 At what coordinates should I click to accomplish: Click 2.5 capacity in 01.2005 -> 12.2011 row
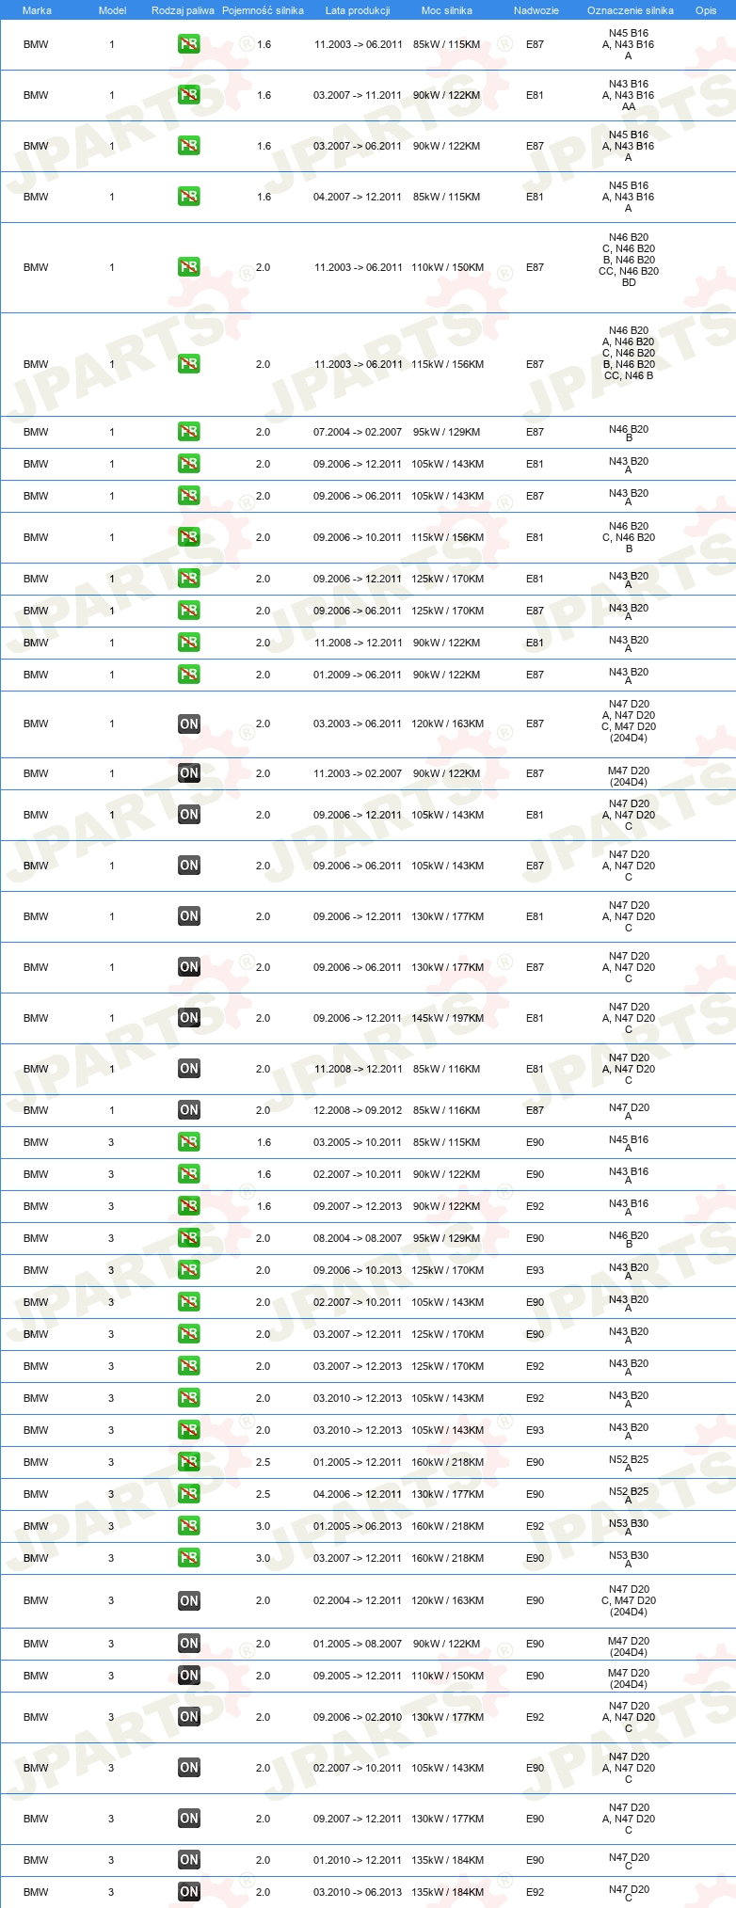263,1462
